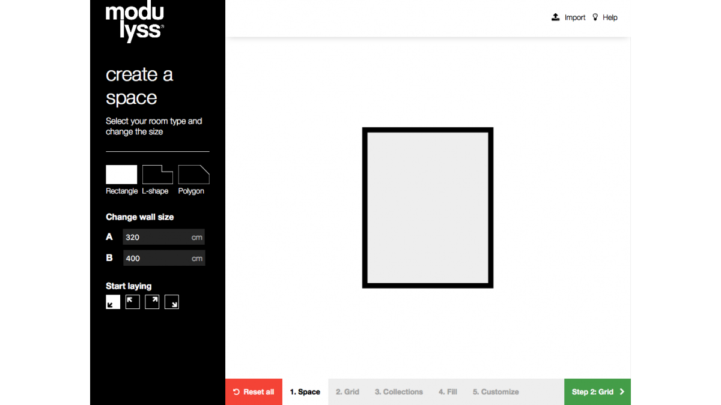
Task: Start laying from bottom-left corner
Action: (x=113, y=302)
